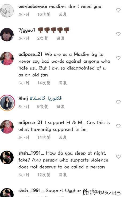Image resolution: width=124 pixels, height=197 pixels.
Task: Tap the heart beside 7fgyuv7's thumbs-down comment
Action: (x=118, y=34)
